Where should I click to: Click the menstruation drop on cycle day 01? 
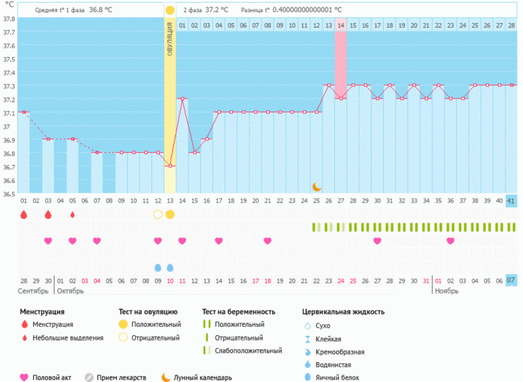(24, 215)
